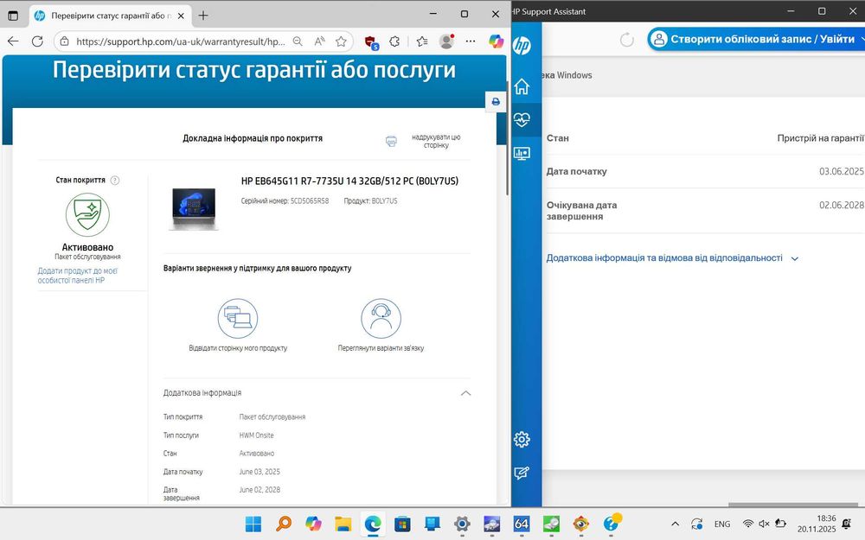Click floating print button on page

496,101
